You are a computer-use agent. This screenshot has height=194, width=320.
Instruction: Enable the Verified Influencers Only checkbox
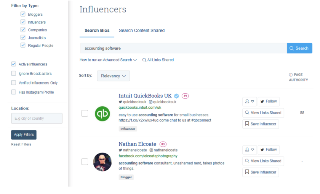click(x=14, y=83)
